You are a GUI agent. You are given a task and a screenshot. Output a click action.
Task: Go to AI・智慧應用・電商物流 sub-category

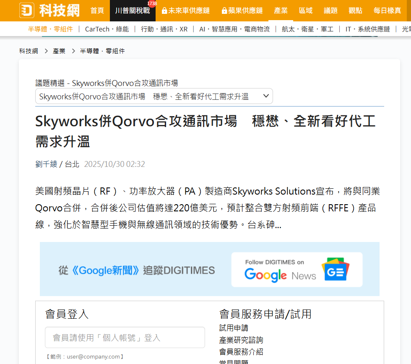(234, 29)
